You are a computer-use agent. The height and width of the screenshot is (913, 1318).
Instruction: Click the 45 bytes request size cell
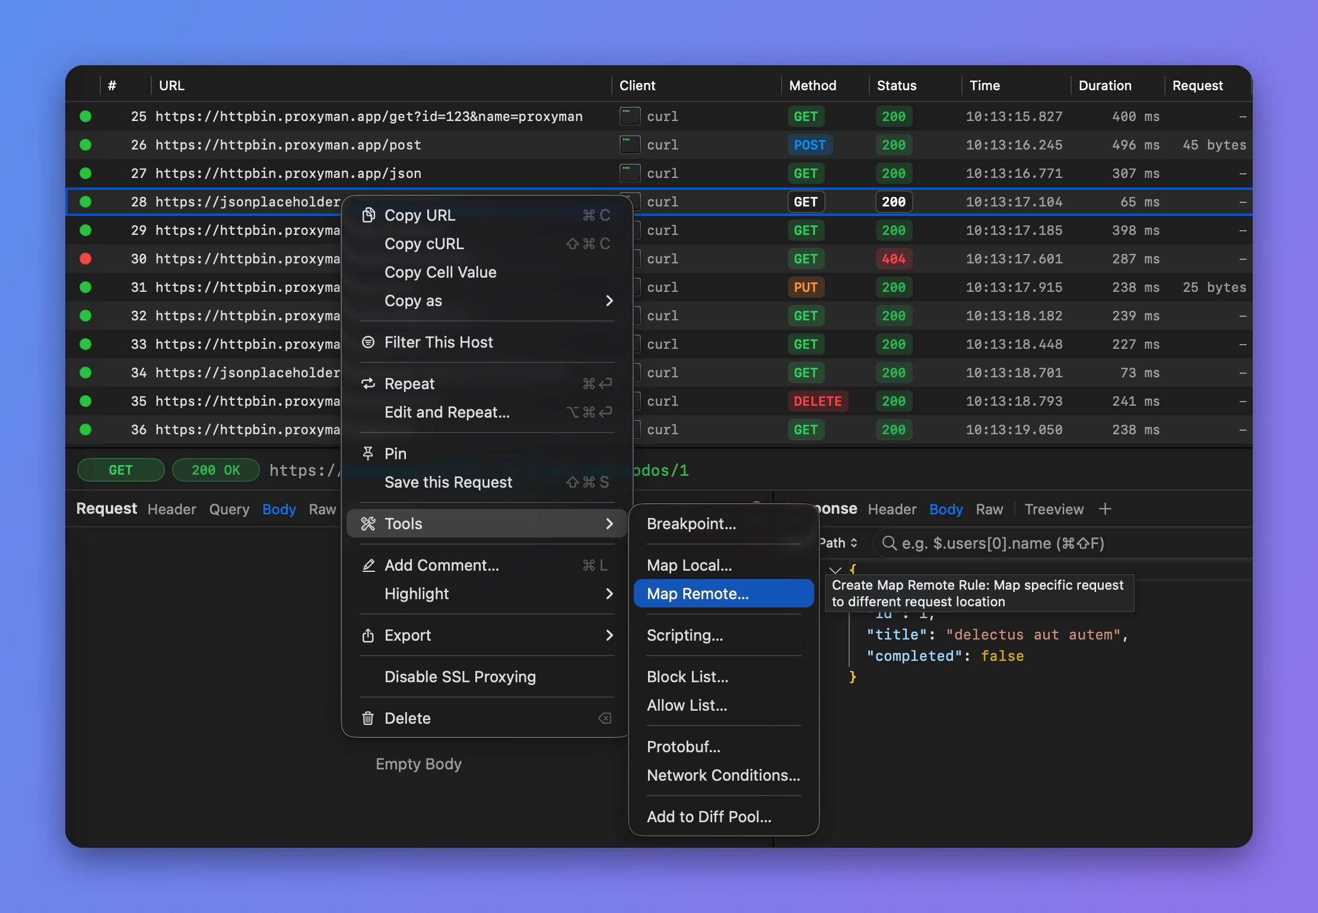coord(1214,145)
